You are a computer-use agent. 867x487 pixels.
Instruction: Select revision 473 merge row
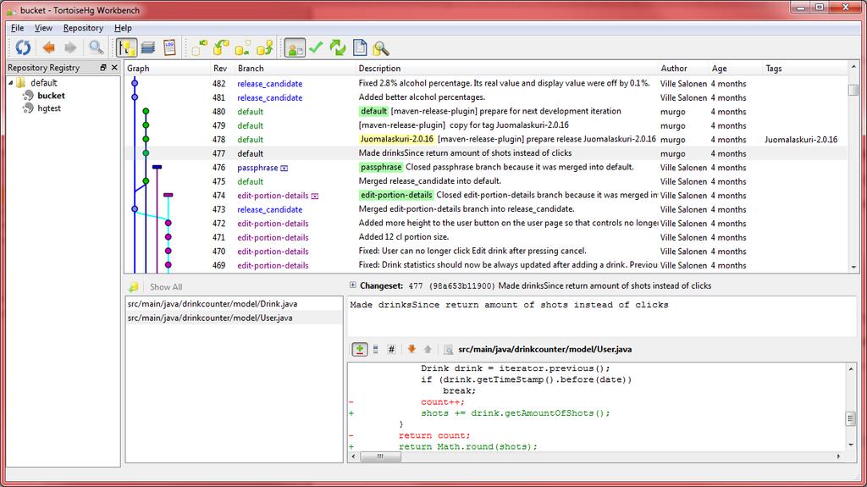(486, 209)
